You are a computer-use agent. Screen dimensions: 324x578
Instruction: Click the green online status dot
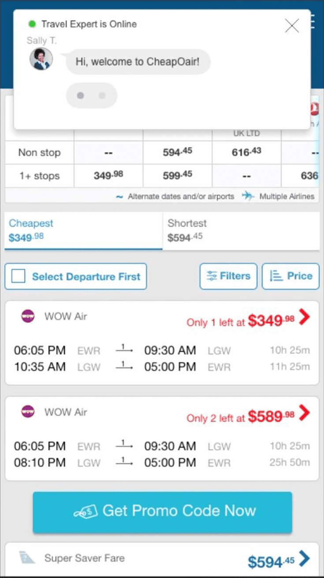pos(32,24)
